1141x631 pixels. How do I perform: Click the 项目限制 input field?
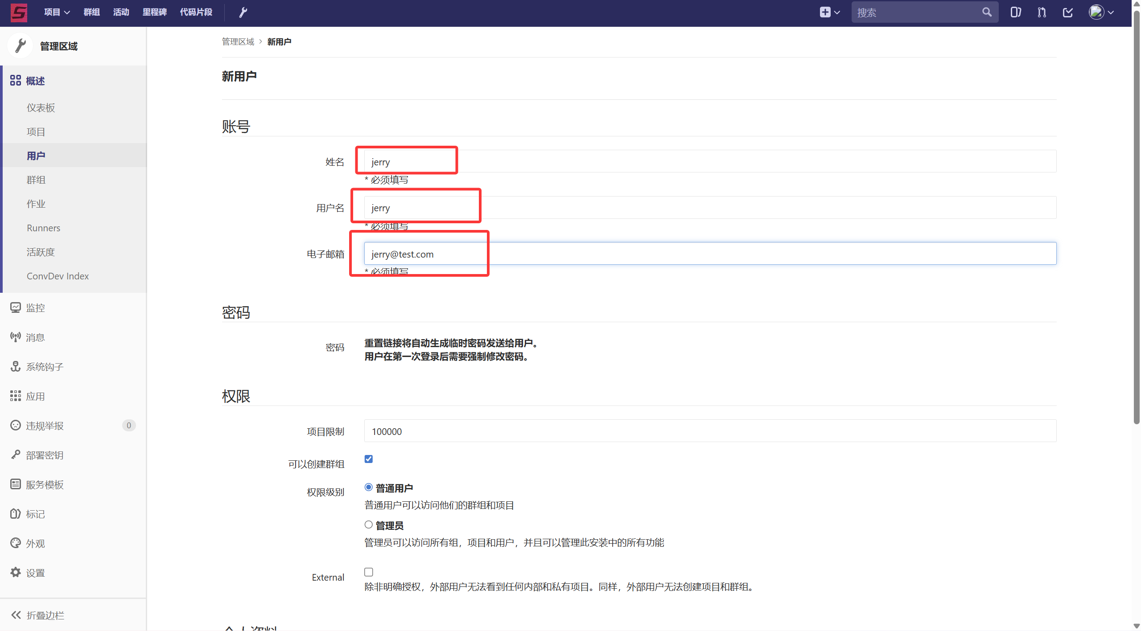710,431
